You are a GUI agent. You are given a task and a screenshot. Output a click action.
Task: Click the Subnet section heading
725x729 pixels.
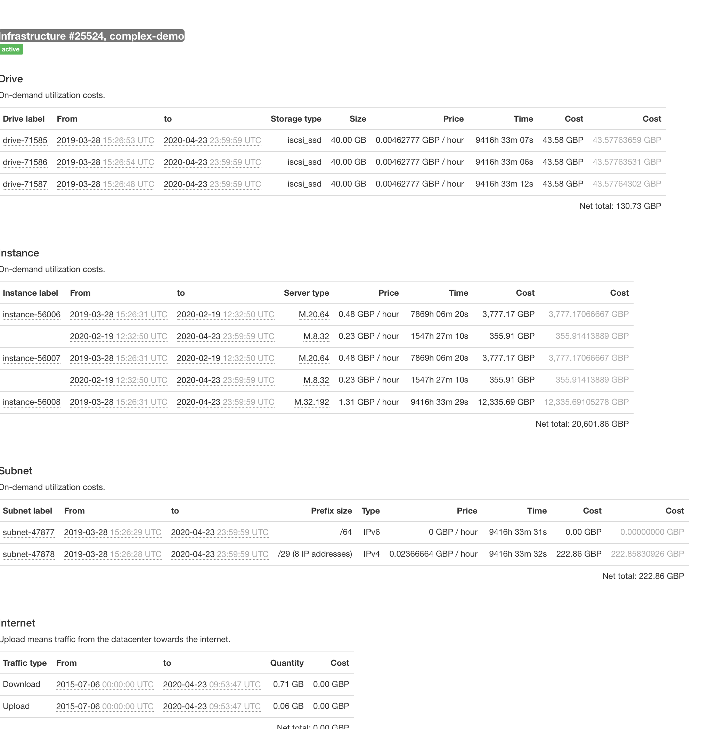click(x=16, y=471)
